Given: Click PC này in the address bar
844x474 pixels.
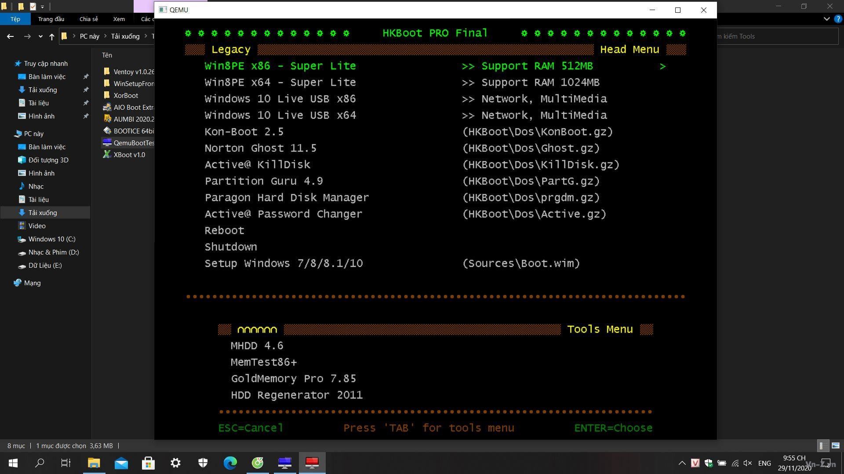Looking at the screenshot, I should point(90,36).
